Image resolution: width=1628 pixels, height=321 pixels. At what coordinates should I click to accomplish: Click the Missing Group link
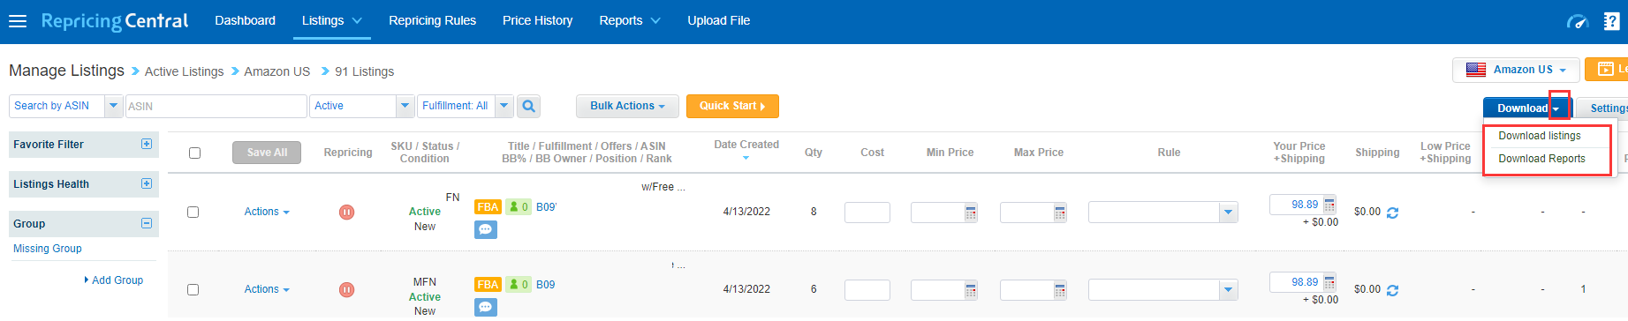[x=48, y=249]
